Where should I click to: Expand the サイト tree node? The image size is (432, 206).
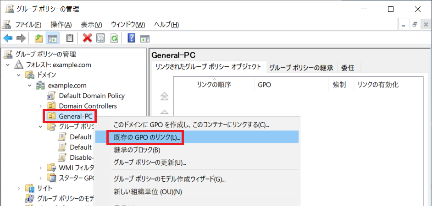[x=19, y=188]
